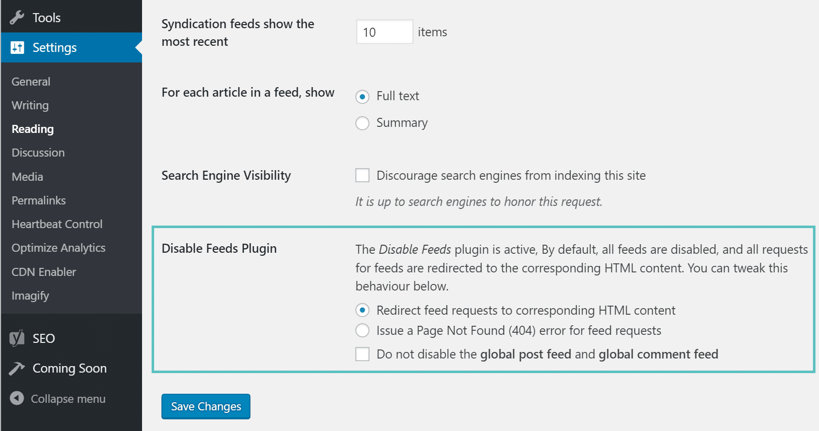The width and height of the screenshot is (819, 431).
Task: Click the Collapse menu arrow icon
Action: 17,398
